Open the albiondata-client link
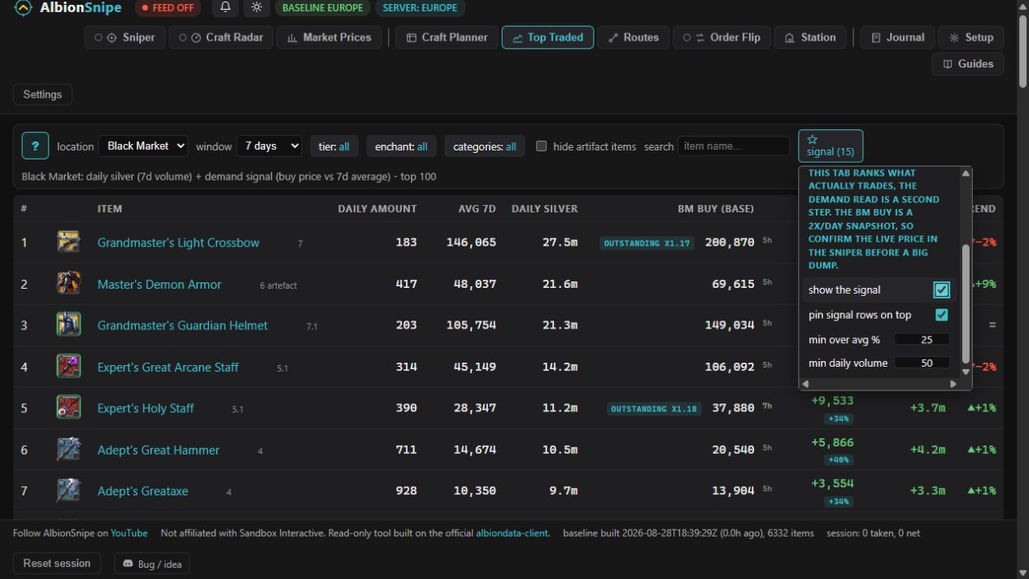 point(511,533)
